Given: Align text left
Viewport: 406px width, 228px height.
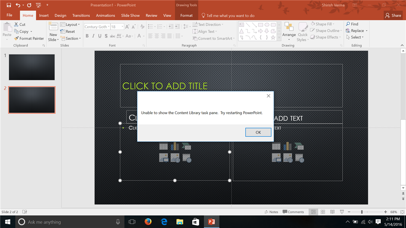Looking at the screenshot, I should (150, 36).
